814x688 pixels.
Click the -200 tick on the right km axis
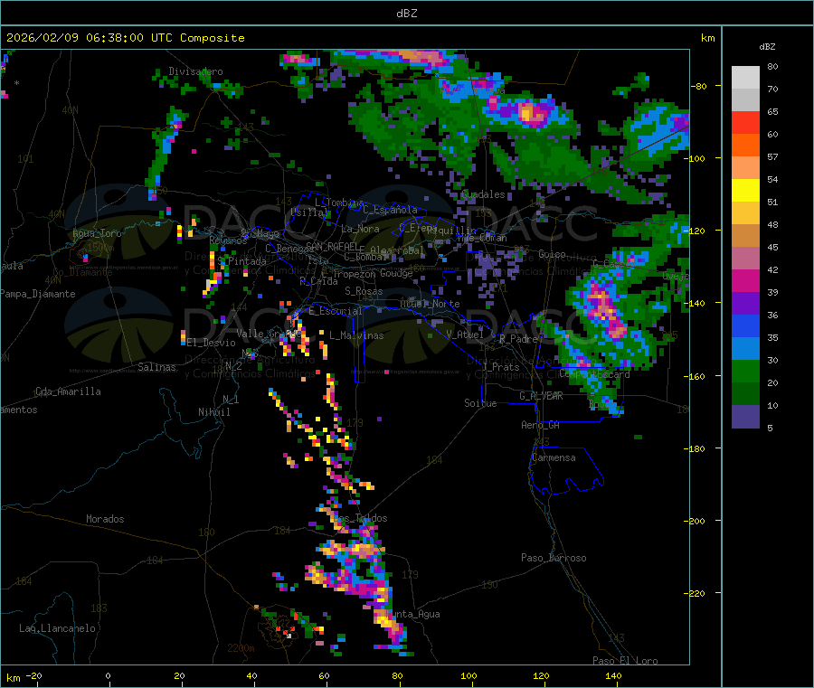(x=696, y=521)
